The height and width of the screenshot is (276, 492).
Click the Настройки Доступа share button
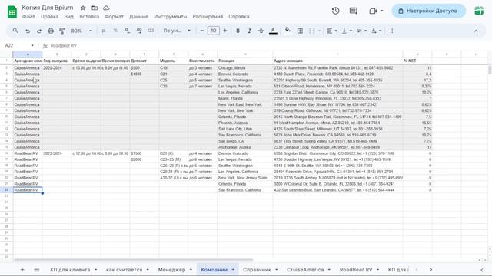point(429,11)
